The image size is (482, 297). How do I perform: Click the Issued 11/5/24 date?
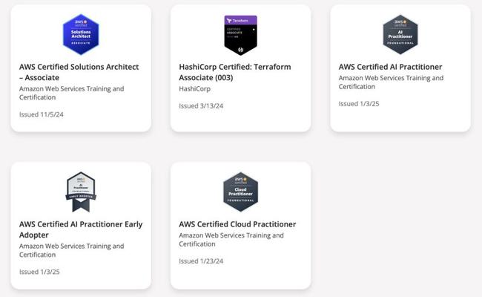coord(42,114)
